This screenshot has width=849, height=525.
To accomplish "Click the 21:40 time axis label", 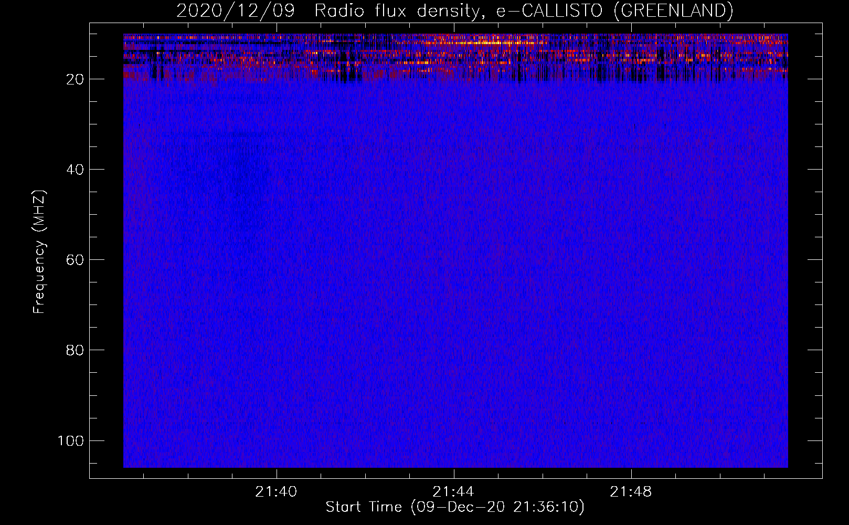I will 276,491.
